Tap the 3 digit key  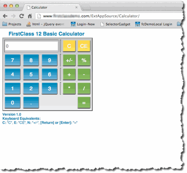[x=50, y=88]
